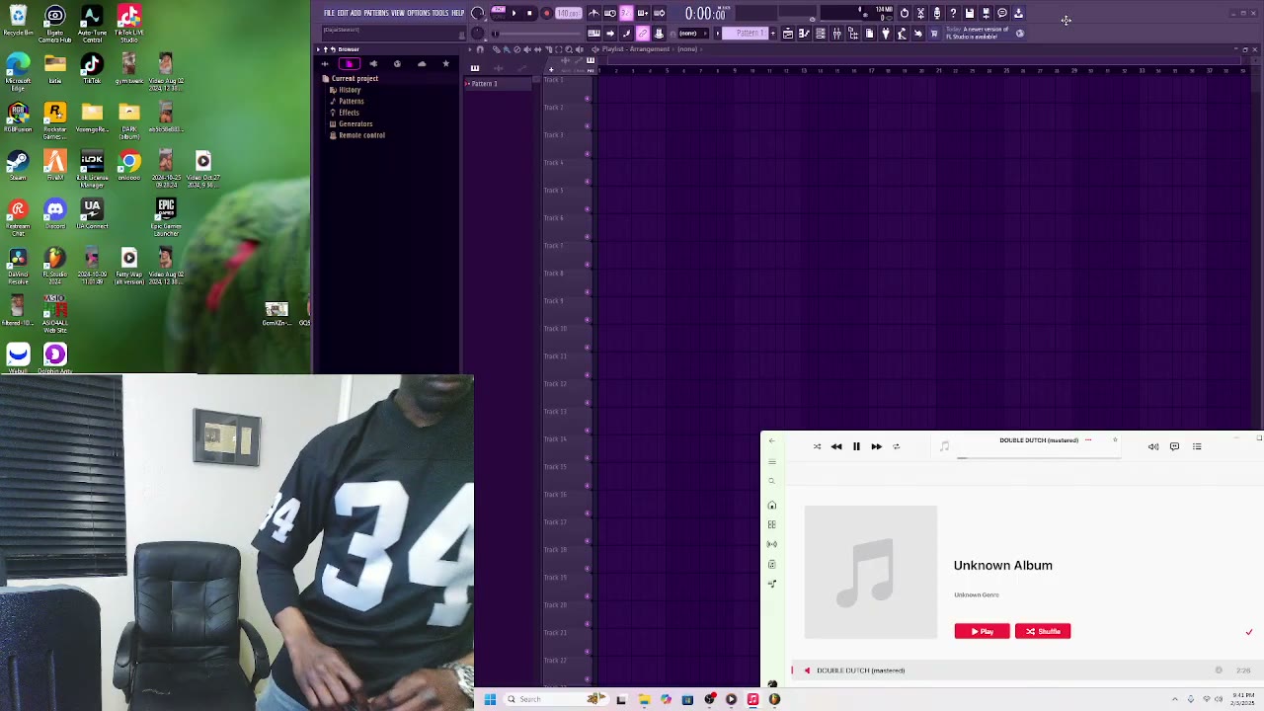Open the OPTIONS menu in FL Studio
Screen dimensions: 1264x711
(x=418, y=13)
